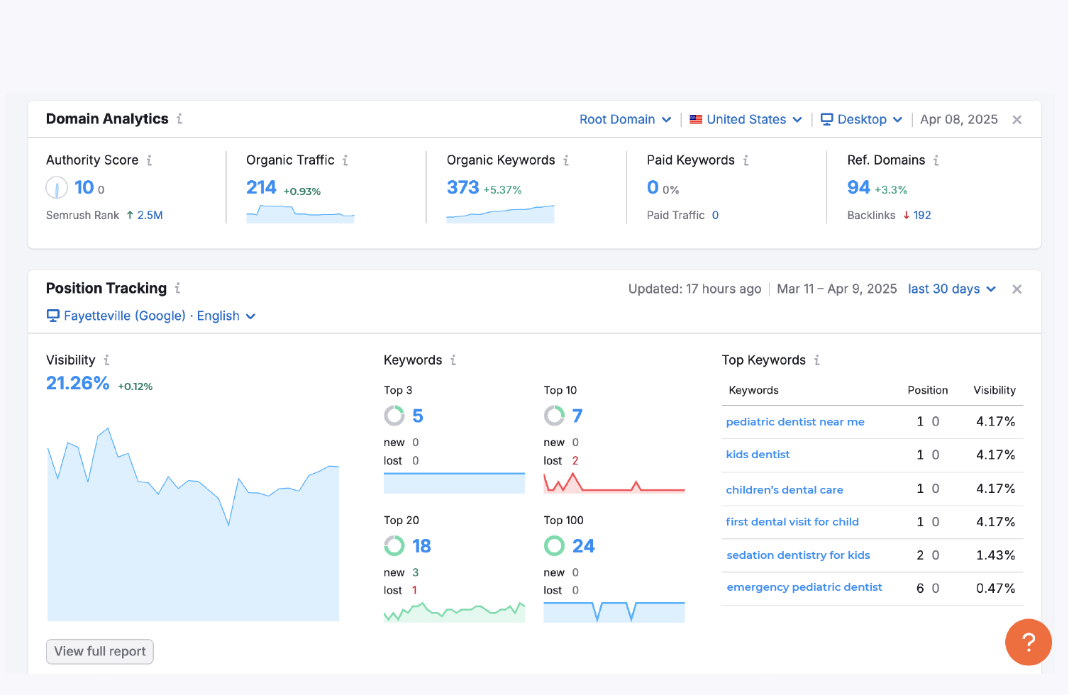The image size is (1069, 695).
Task: Click Visibility info icon
Action: [x=106, y=360]
